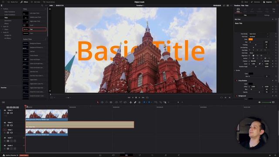Open Project Manager home icon
This screenshot has height=157, width=279.
tap(270, 155)
